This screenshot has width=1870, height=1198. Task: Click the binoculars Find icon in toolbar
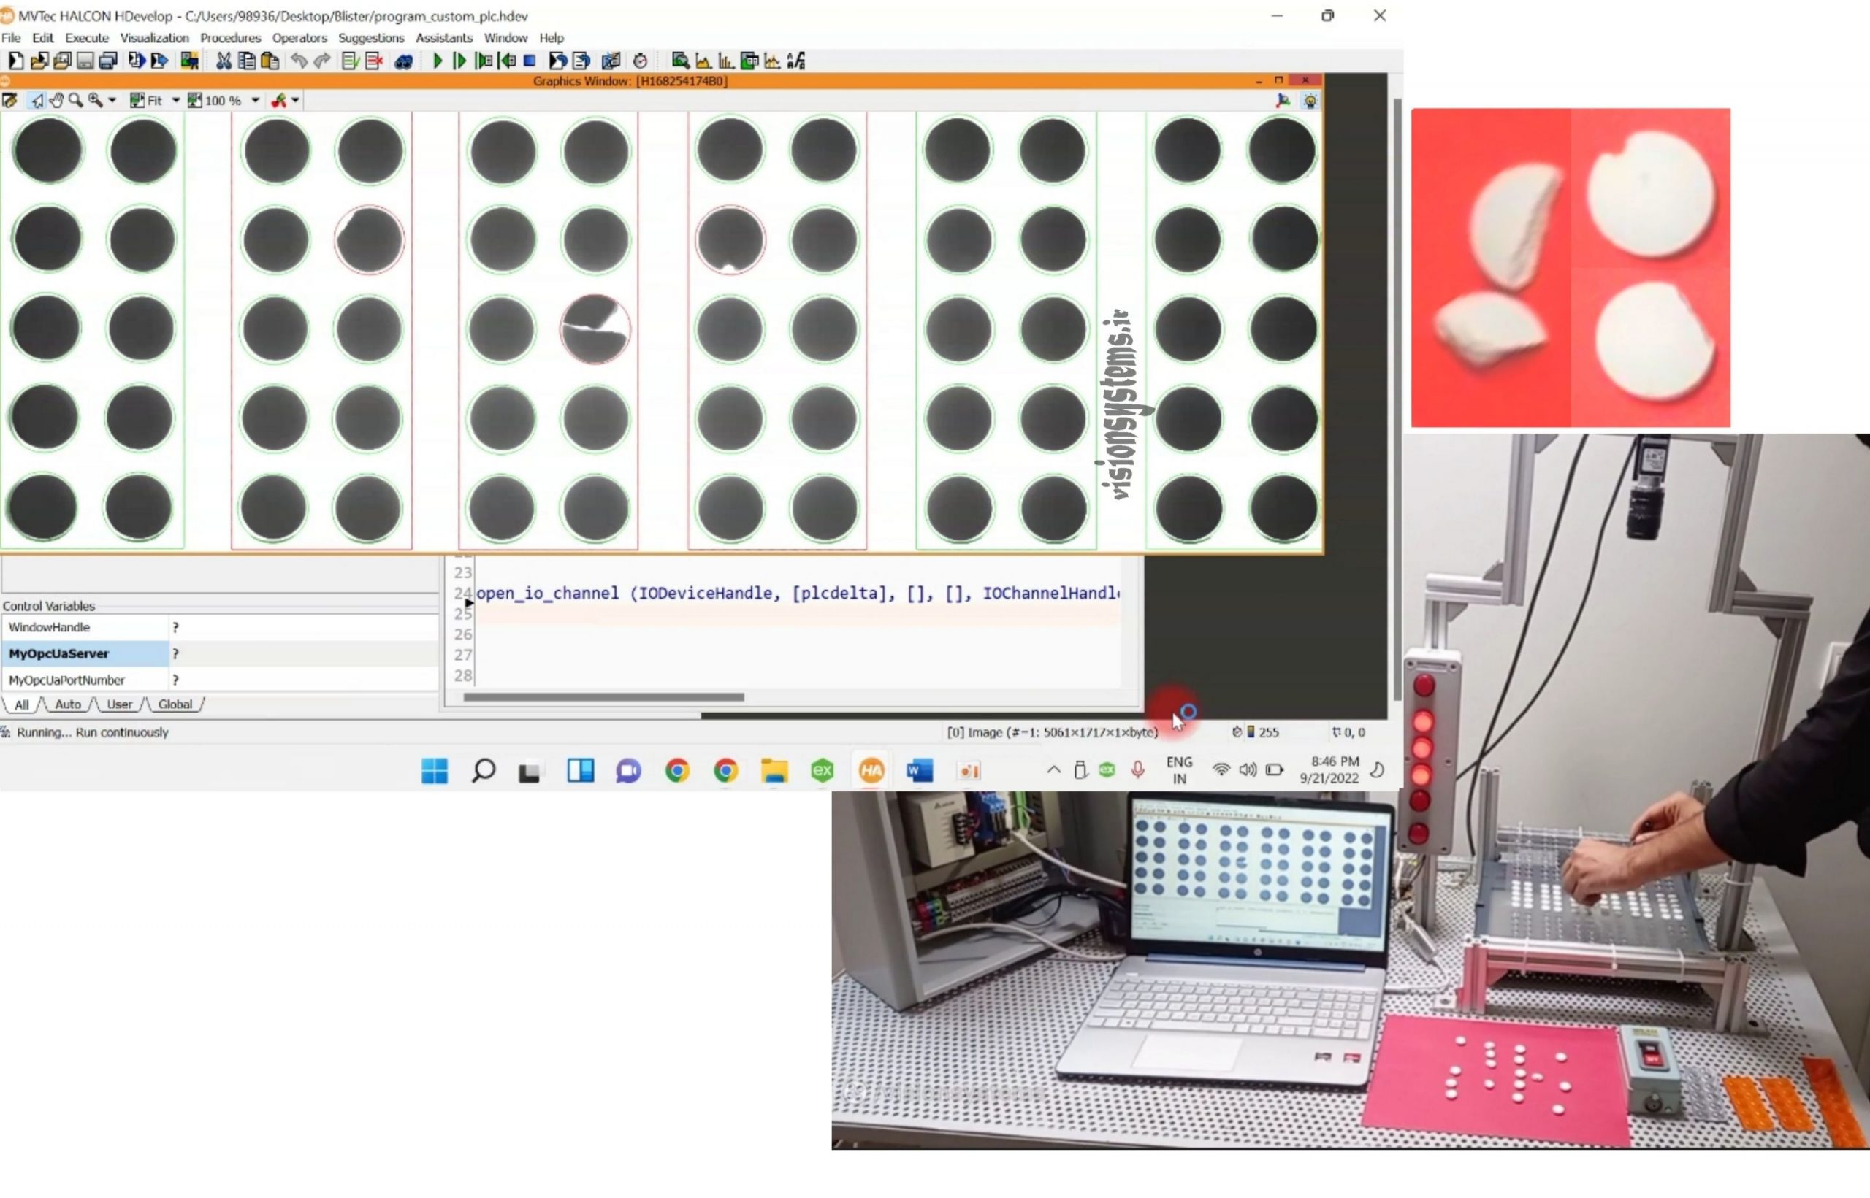(403, 61)
